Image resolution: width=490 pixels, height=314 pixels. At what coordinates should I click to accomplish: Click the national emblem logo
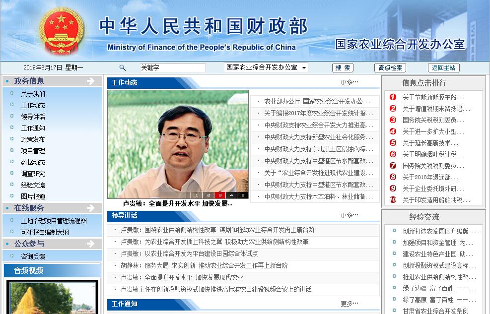[62, 31]
